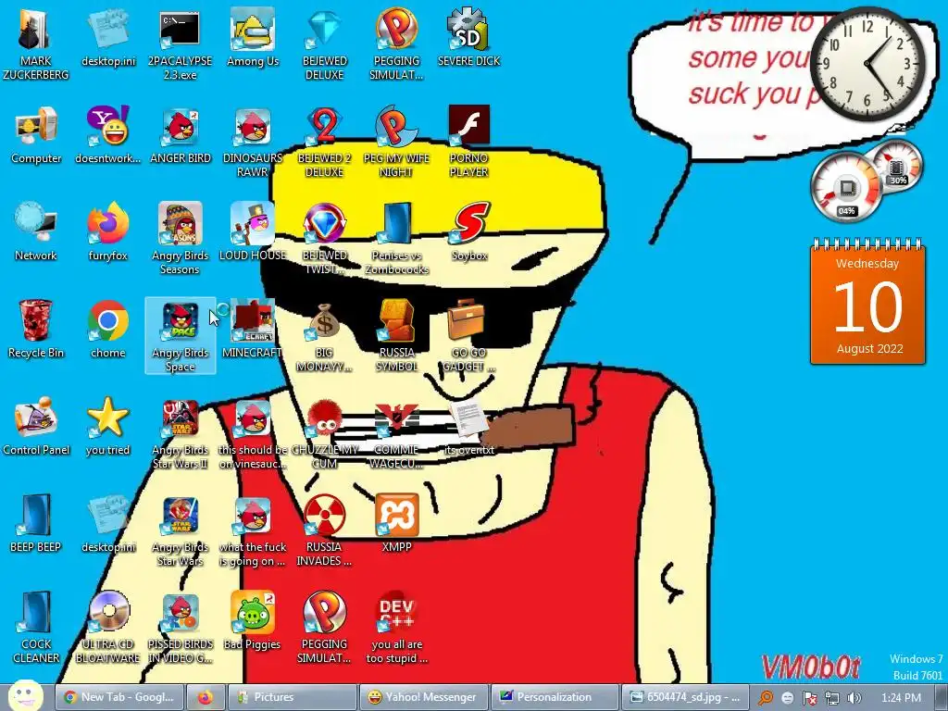This screenshot has height=711, width=948.
Task: Click the calendar gadget showing August 2022
Action: [867, 303]
